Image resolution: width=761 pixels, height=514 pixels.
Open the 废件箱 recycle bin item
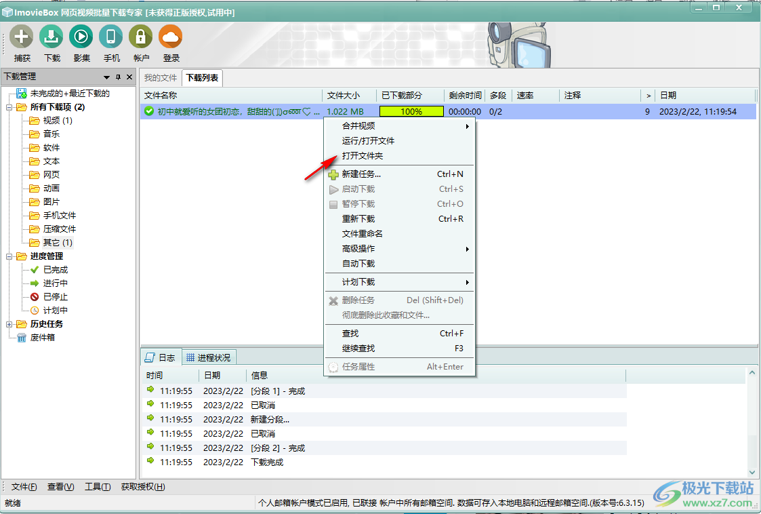coord(42,338)
